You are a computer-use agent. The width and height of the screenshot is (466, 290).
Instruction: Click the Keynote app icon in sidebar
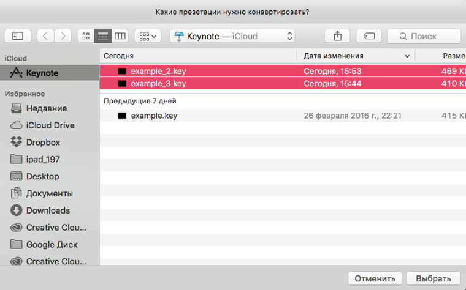point(16,73)
